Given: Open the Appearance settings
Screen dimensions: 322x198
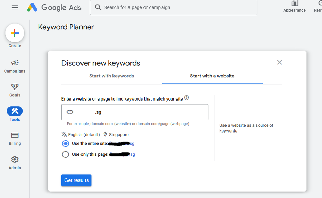Looking at the screenshot, I should [295, 7].
